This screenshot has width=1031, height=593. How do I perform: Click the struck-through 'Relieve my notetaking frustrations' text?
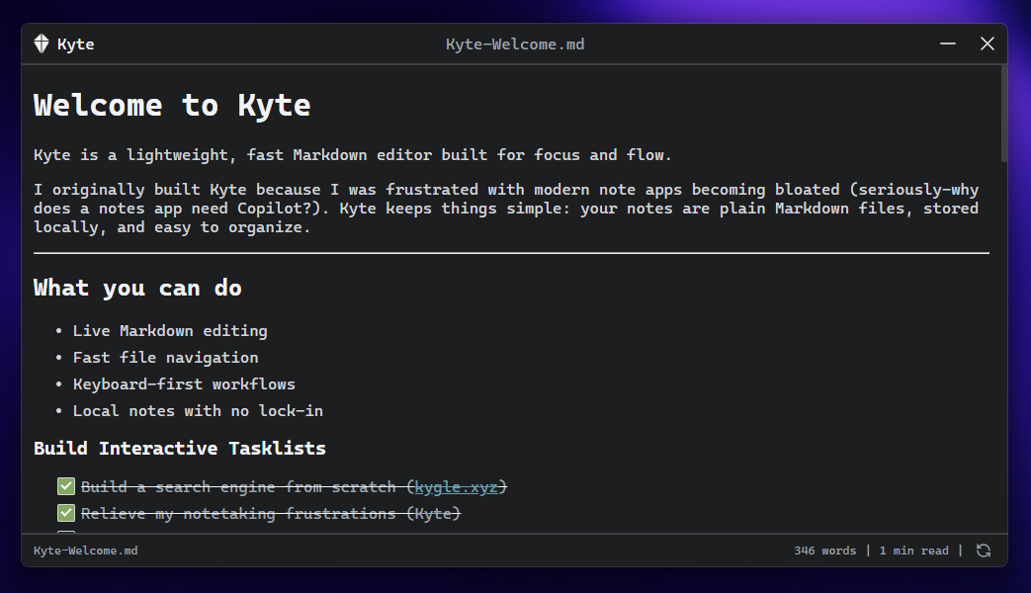point(271,514)
